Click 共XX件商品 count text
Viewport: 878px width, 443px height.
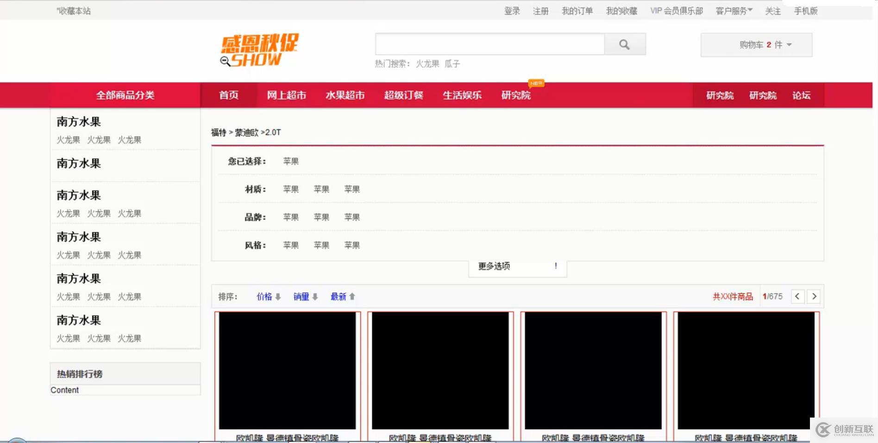733,297
